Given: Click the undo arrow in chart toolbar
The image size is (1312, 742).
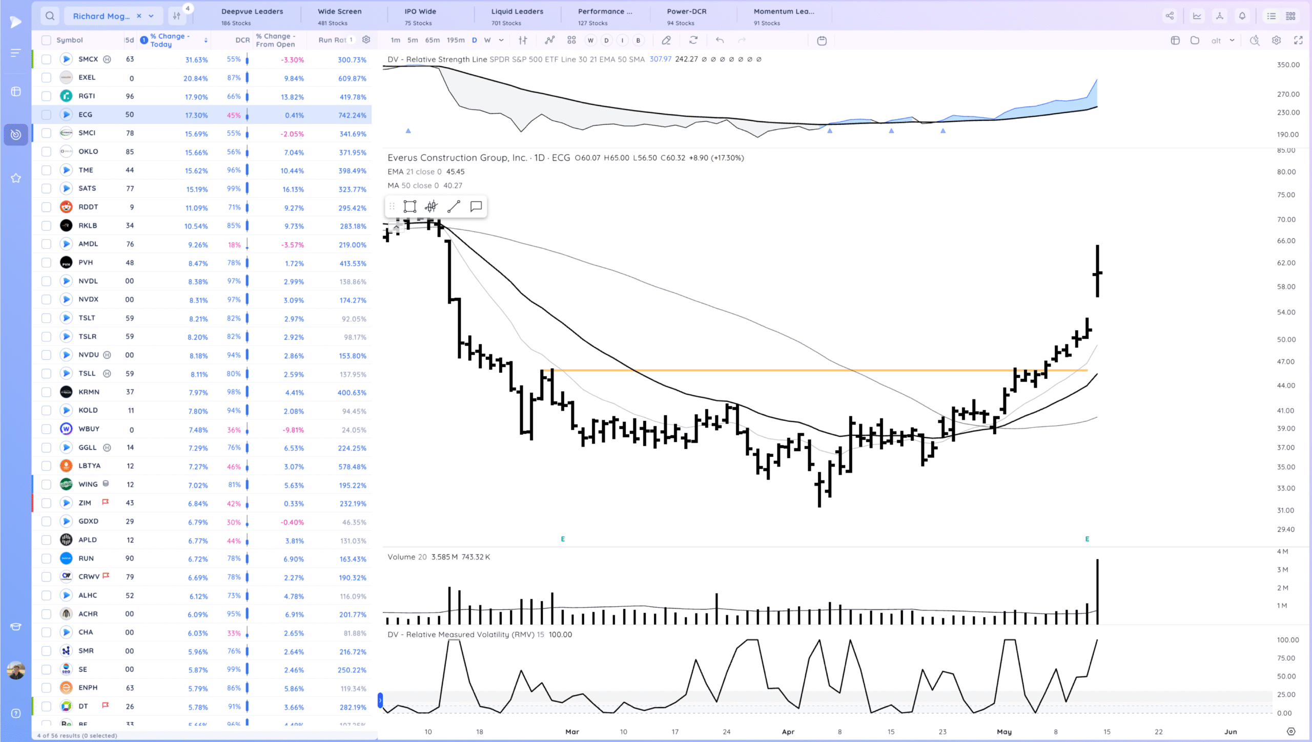Looking at the screenshot, I should coord(720,40).
